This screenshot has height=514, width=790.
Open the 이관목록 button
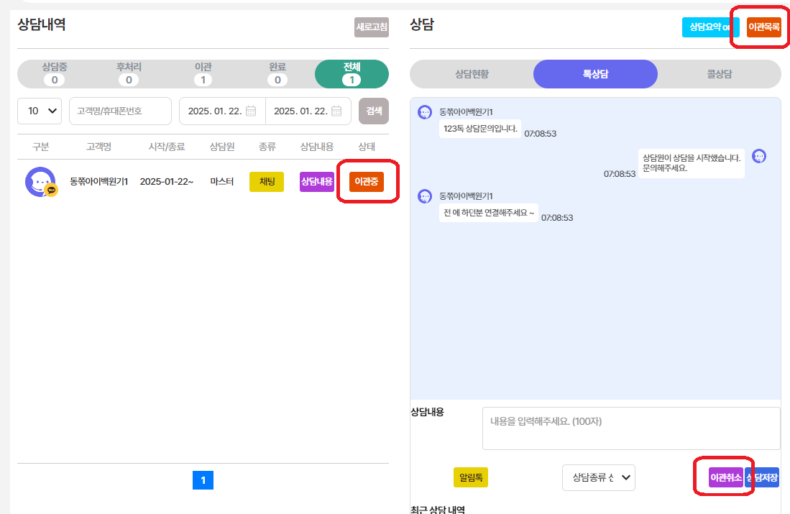(763, 27)
